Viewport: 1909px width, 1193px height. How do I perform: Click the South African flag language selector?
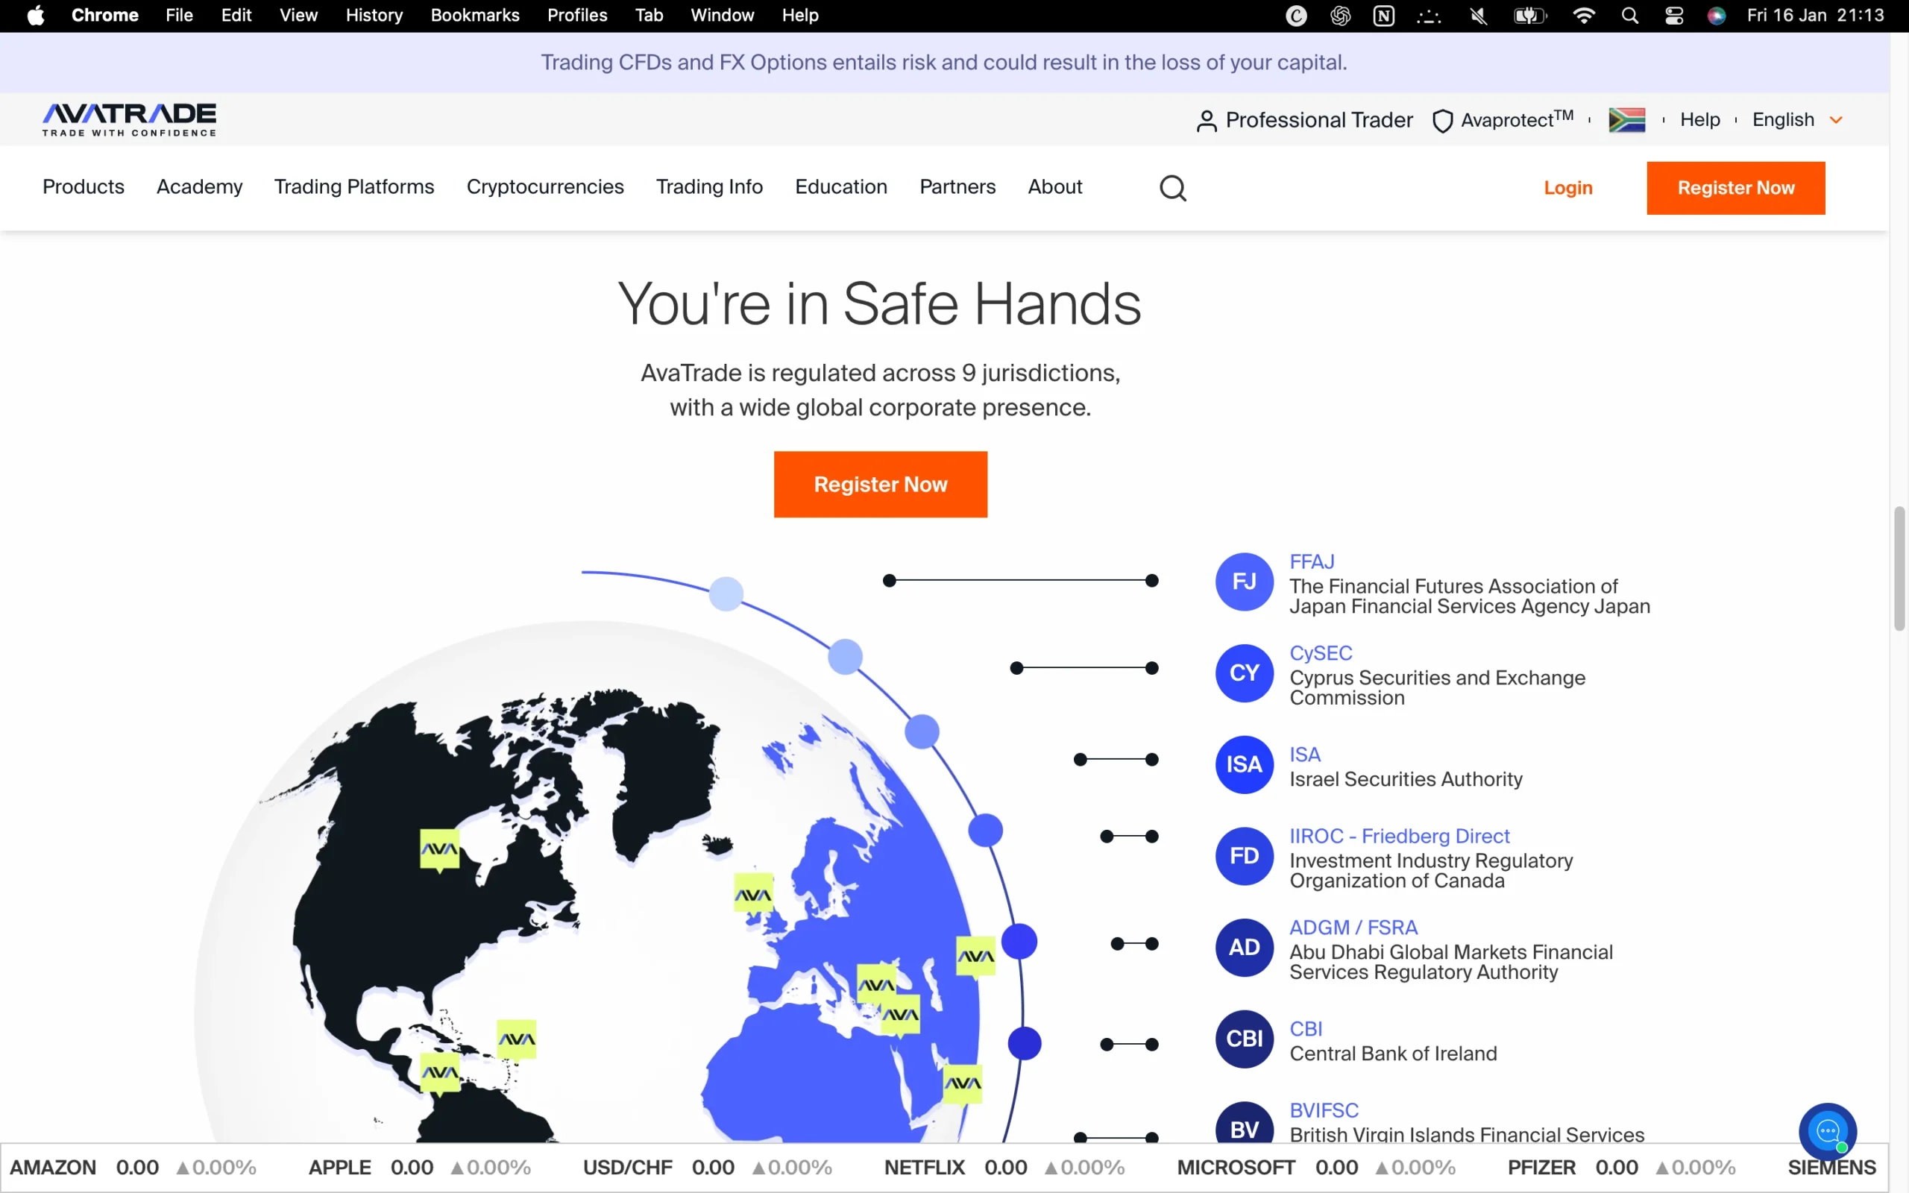tap(1628, 119)
